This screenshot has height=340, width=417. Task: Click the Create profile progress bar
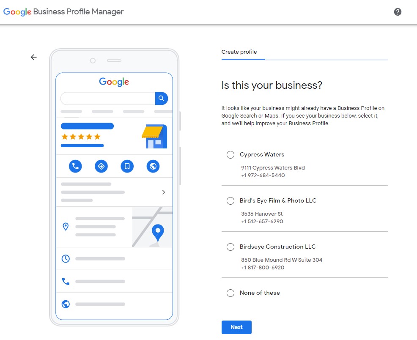[x=305, y=59]
